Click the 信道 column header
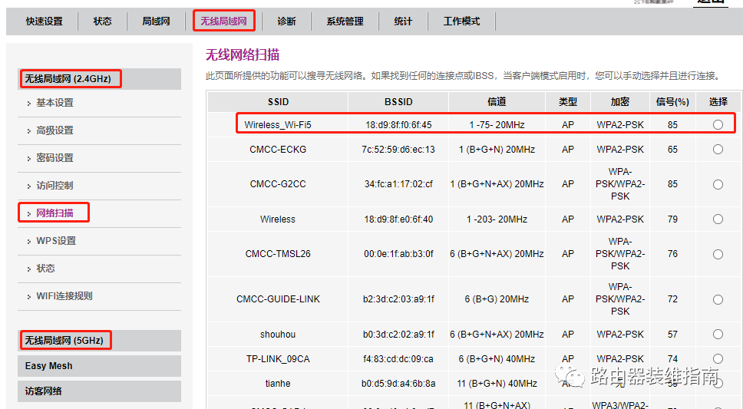The image size is (743, 409). coord(497,102)
